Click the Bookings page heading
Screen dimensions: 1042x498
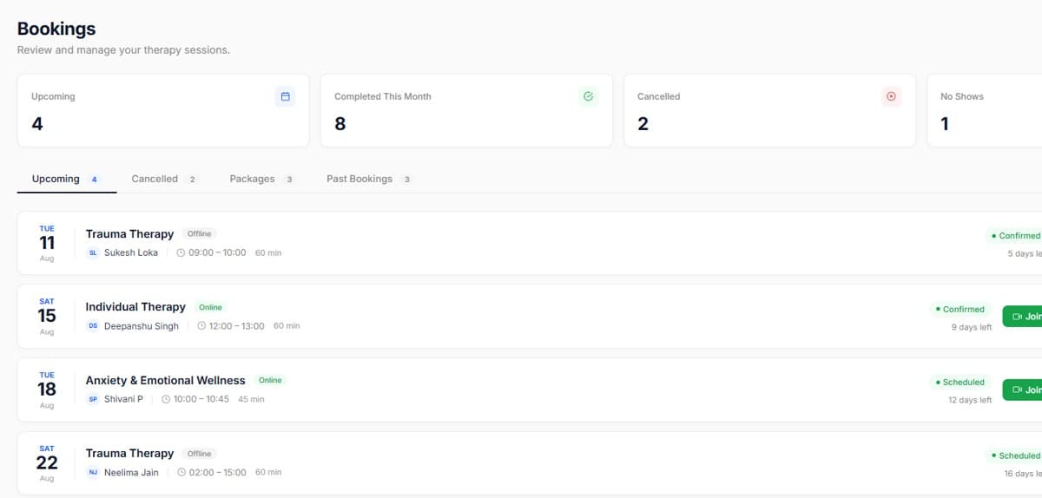tap(56, 29)
